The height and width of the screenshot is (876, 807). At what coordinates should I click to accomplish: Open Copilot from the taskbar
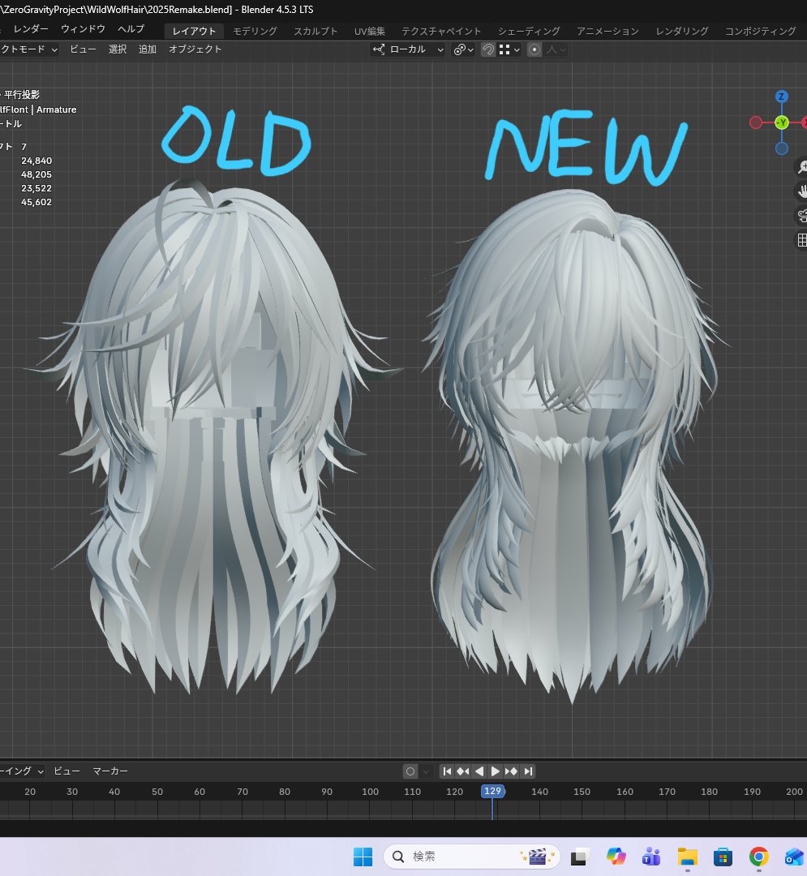pos(616,857)
